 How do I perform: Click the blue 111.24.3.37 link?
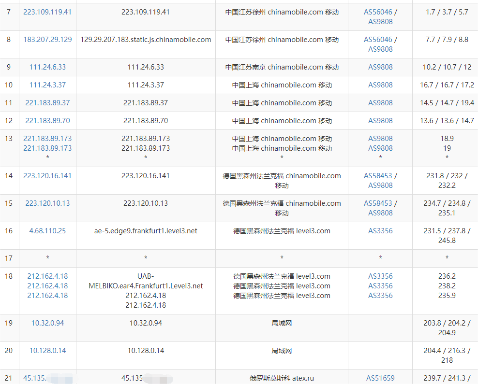click(x=47, y=85)
